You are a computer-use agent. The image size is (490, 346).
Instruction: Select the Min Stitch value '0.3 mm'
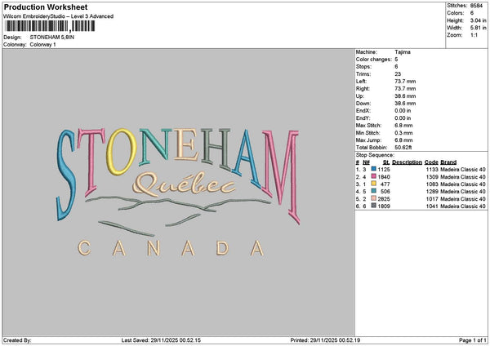[x=403, y=133]
